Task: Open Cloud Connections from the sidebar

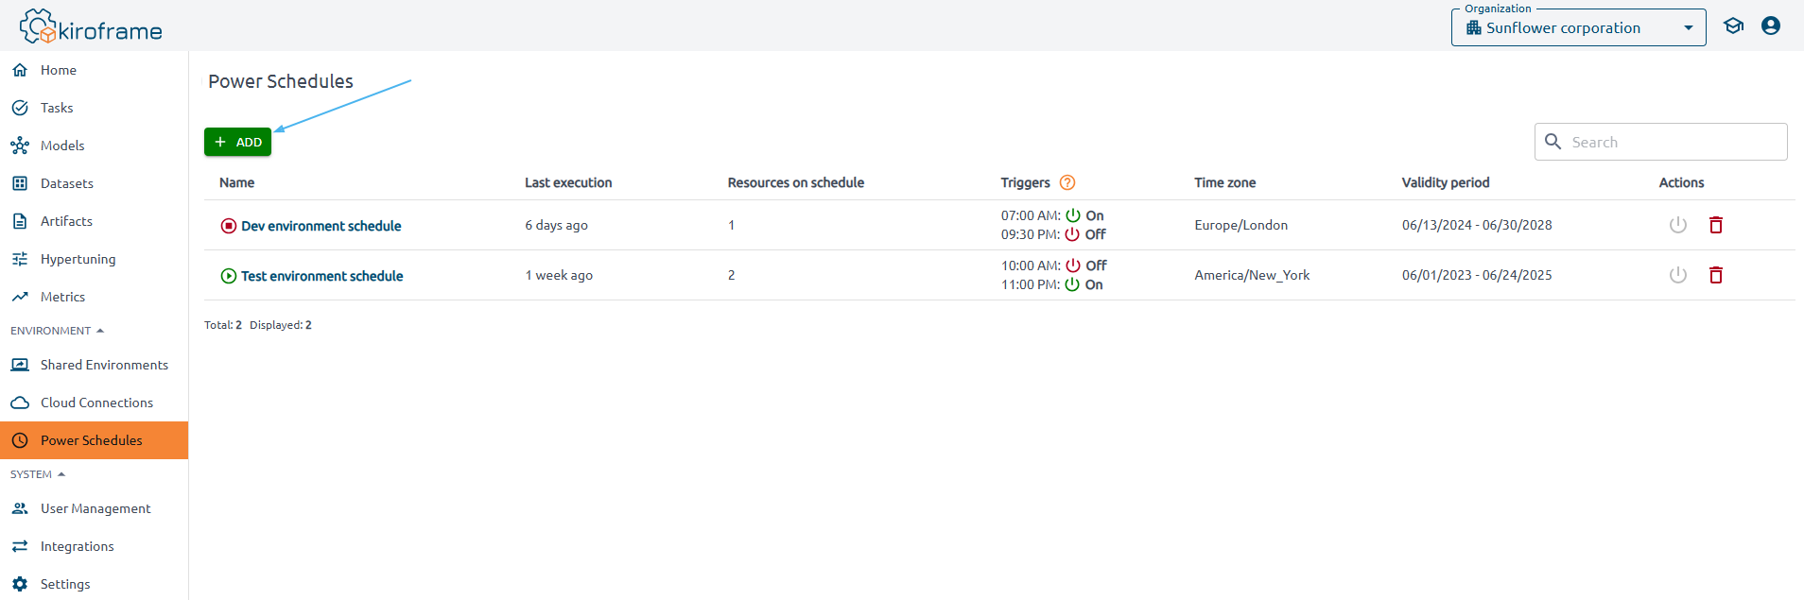Action: point(96,403)
